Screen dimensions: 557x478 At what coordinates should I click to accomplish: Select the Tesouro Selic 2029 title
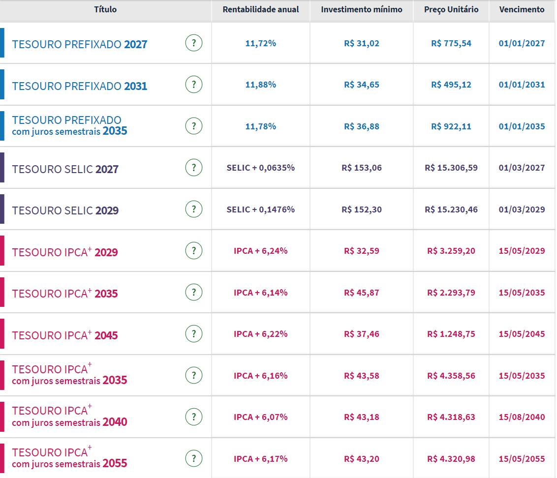[x=65, y=210]
